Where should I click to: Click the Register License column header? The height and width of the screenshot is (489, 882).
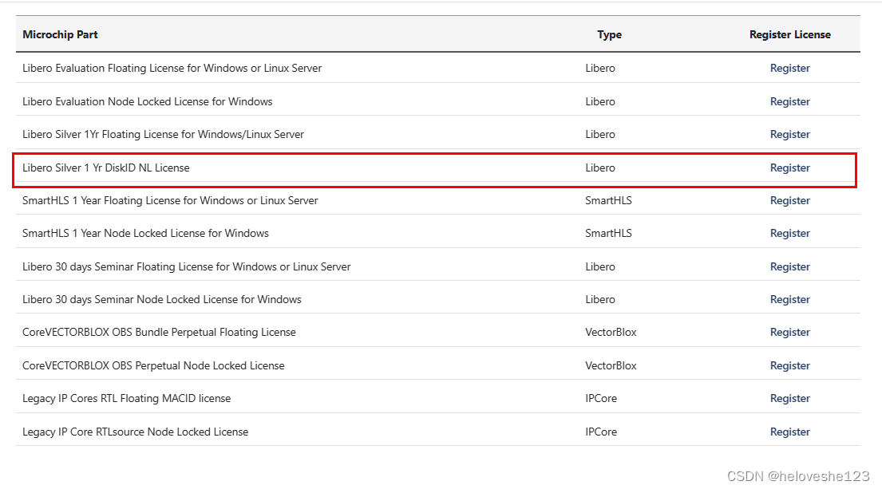(789, 34)
